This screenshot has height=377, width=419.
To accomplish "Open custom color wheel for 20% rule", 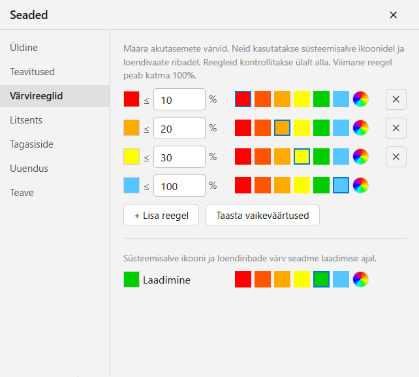I will (x=360, y=128).
